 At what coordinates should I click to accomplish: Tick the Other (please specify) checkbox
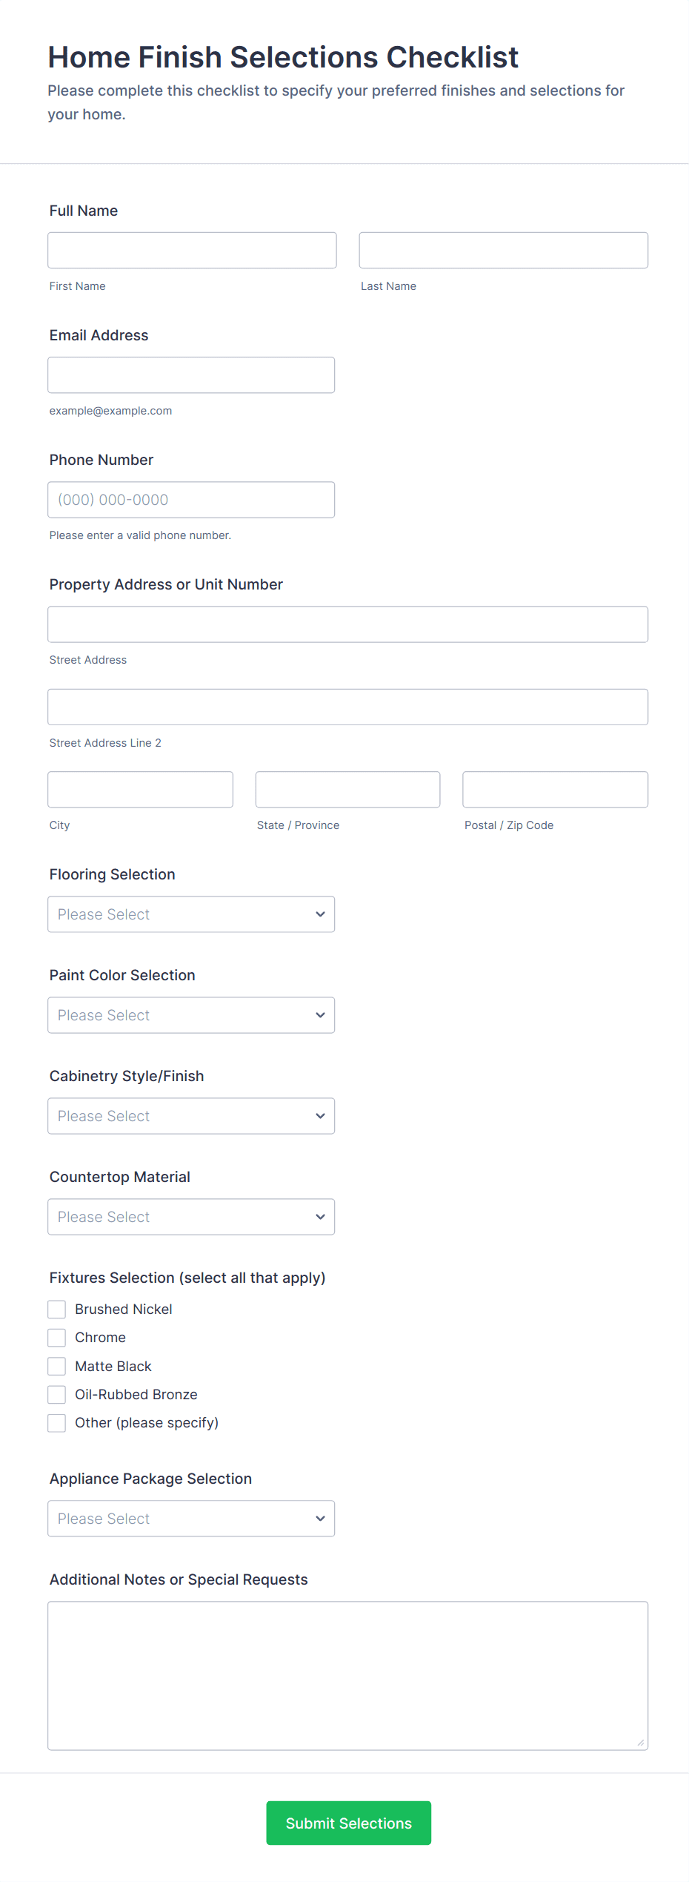[57, 1422]
